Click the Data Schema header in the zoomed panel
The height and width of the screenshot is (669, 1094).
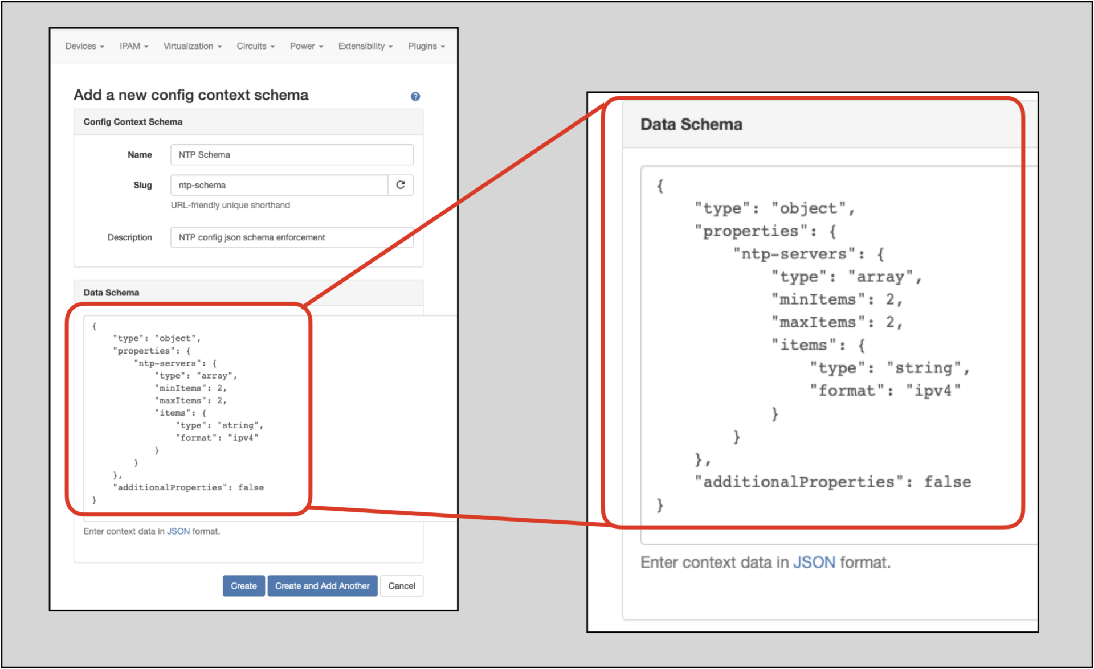tap(691, 124)
